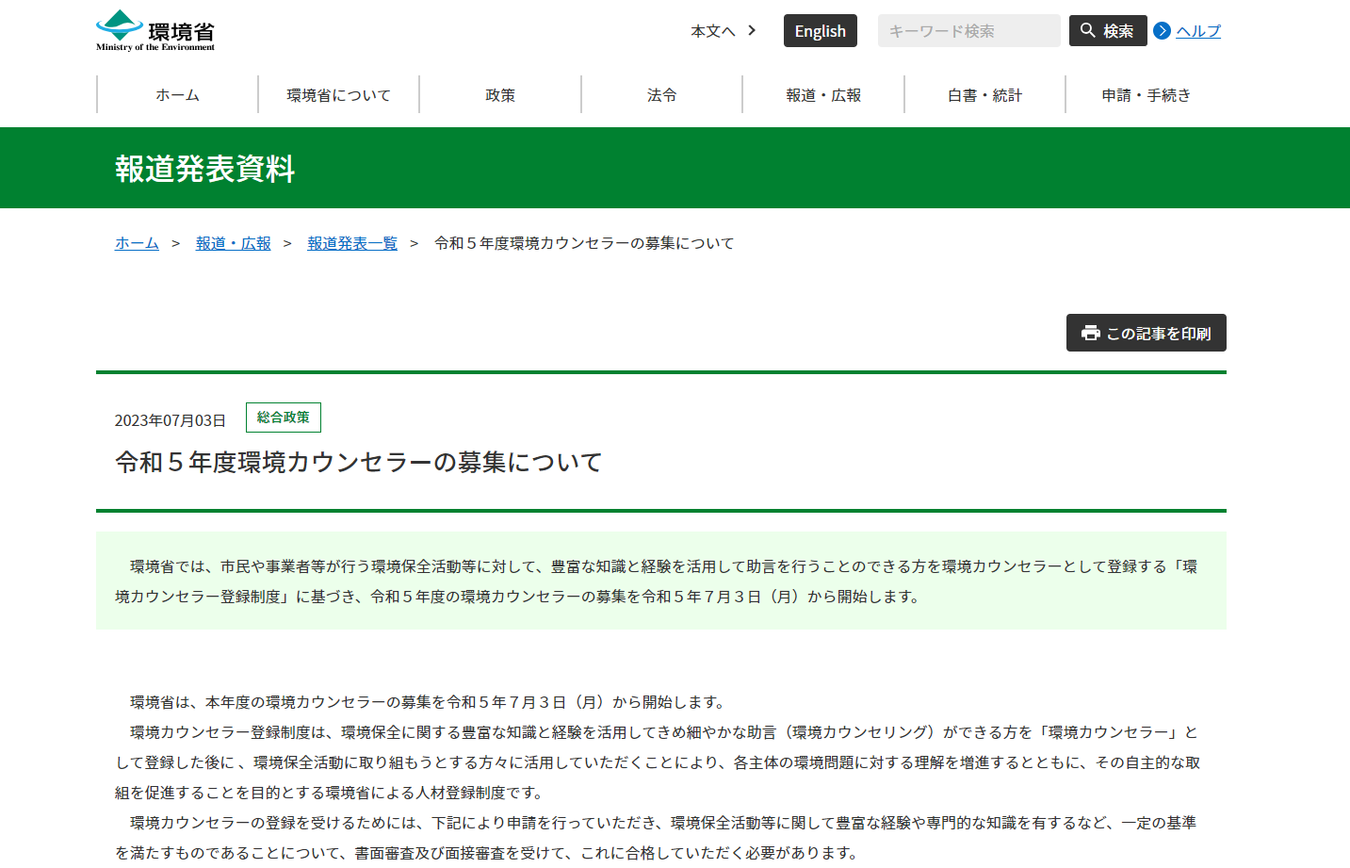Click the chevron next to 本文へ
Image resolution: width=1350 pixels, height=868 pixels.
(752, 31)
